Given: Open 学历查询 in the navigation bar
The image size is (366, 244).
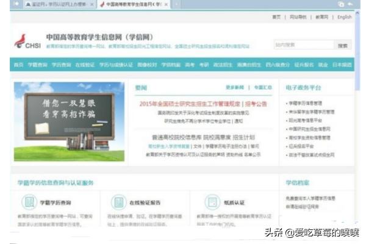Looking at the screenshot, I should (x=62, y=65).
